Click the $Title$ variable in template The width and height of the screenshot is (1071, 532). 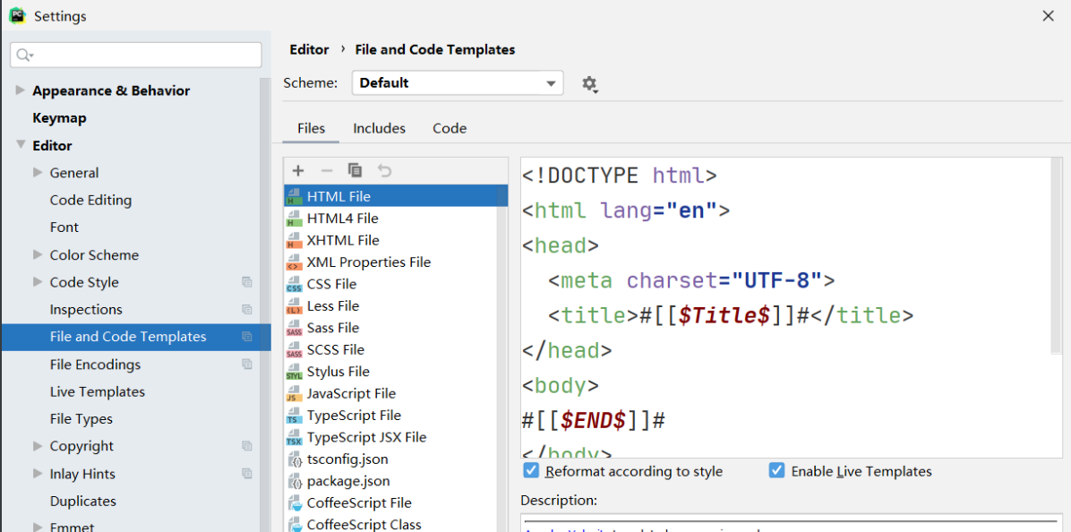[725, 315]
